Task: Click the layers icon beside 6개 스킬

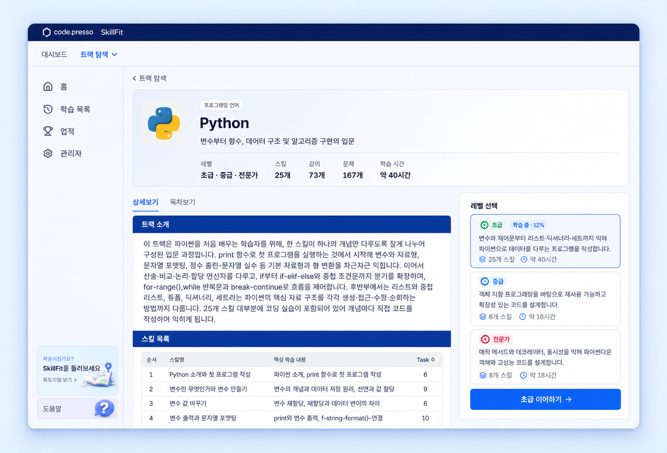Action: pyautogui.click(x=483, y=317)
